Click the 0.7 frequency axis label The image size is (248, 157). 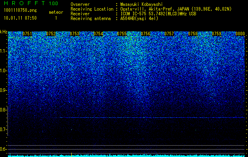click(x=3, y=130)
